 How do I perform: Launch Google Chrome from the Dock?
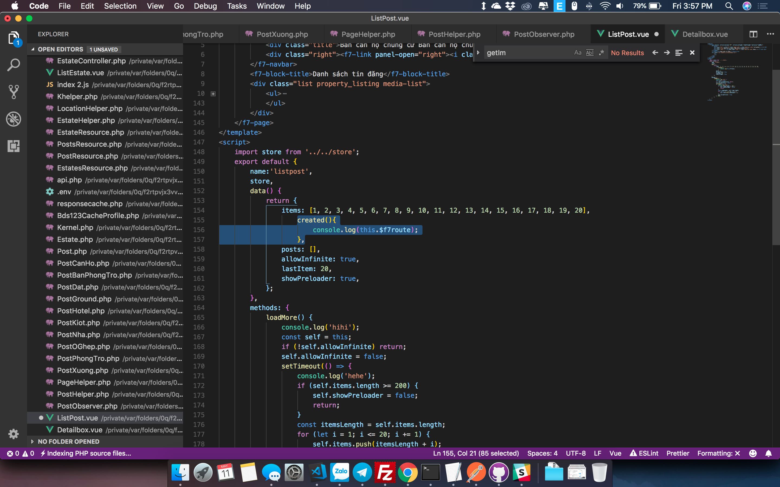click(x=408, y=472)
